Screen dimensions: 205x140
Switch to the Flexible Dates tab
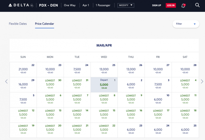(18, 24)
